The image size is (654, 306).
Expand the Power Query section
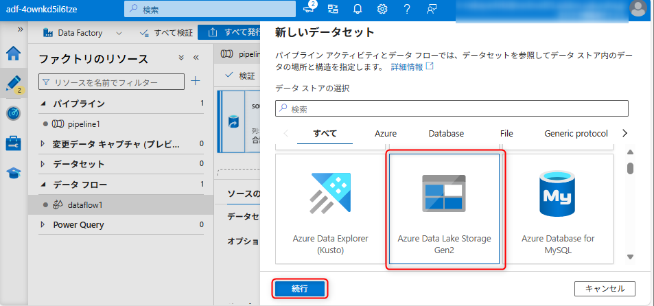[x=43, y=225]
